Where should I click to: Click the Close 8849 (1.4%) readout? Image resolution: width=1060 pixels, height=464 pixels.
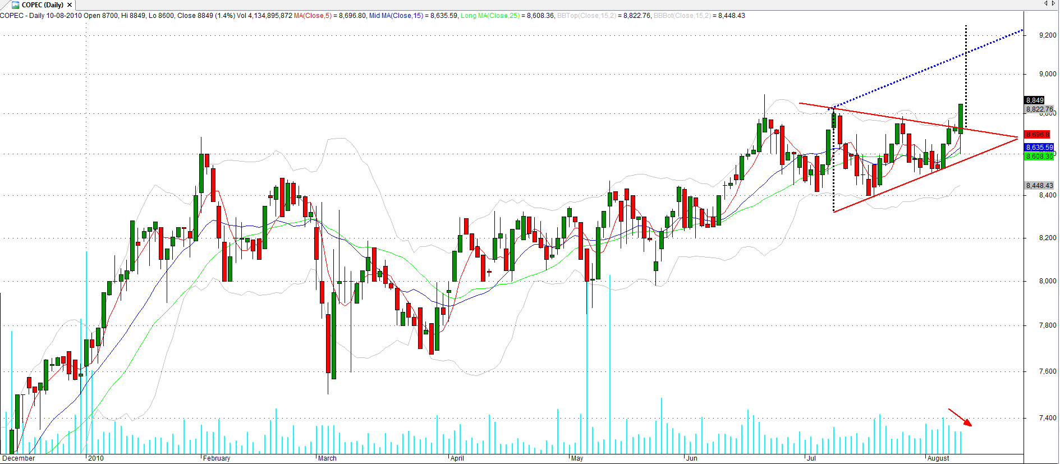coord(206,16)
